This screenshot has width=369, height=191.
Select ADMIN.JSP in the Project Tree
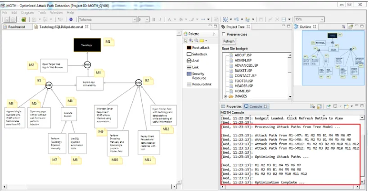click(243, 60)
